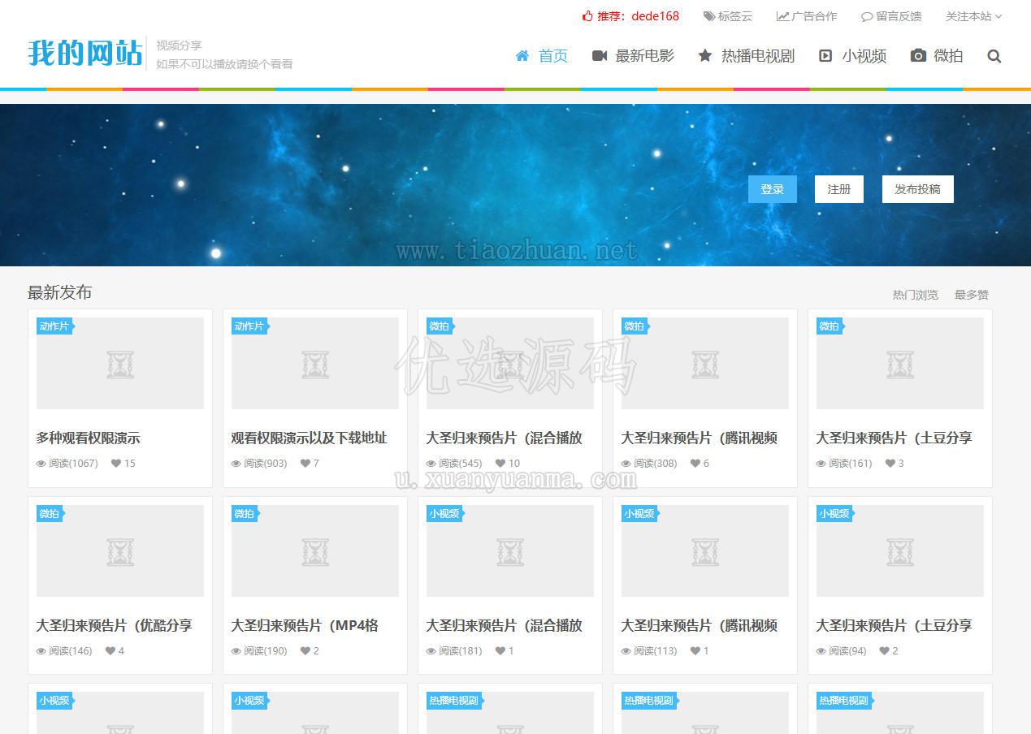Open the 微拍 menu item
1031x734 pixels.
pyautogui.click(x=937, y=56)
